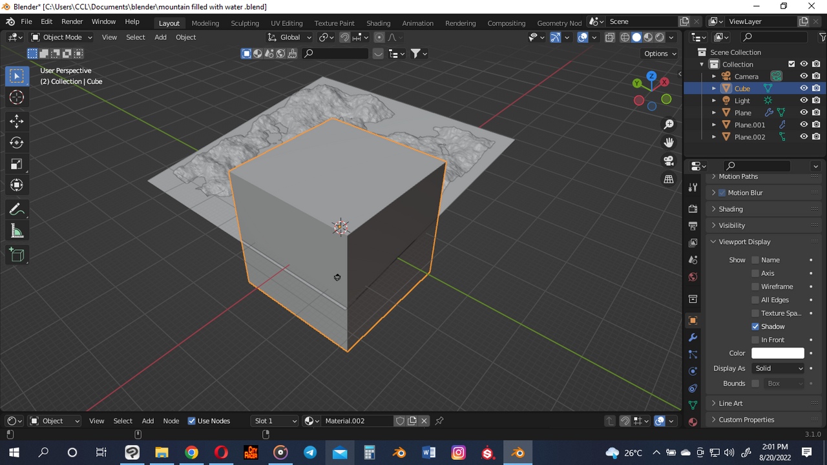This screenshot has width=827, height=465.
Task: Toggle the Motion Blur checkbox
Action: pyautogui.click(x=722, y=192)
